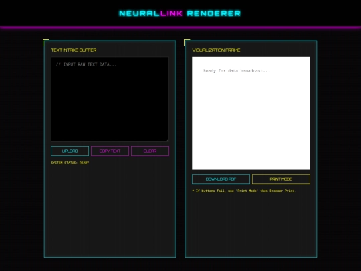Hit the CLEAR button
This screenshot has width=361, height=271.
pos(150,151)
